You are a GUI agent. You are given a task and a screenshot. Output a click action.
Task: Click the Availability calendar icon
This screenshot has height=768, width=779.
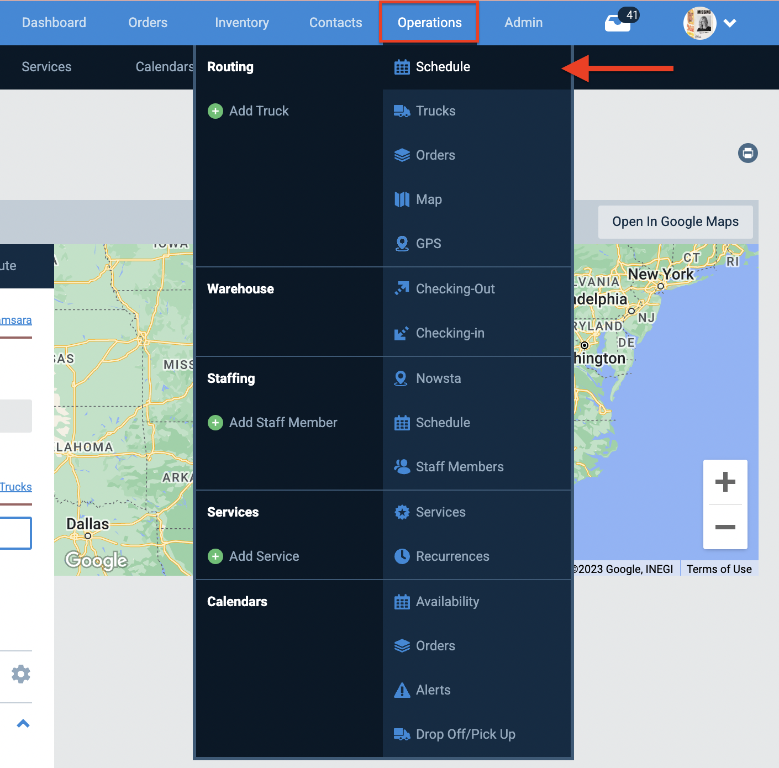pos(402,602)
